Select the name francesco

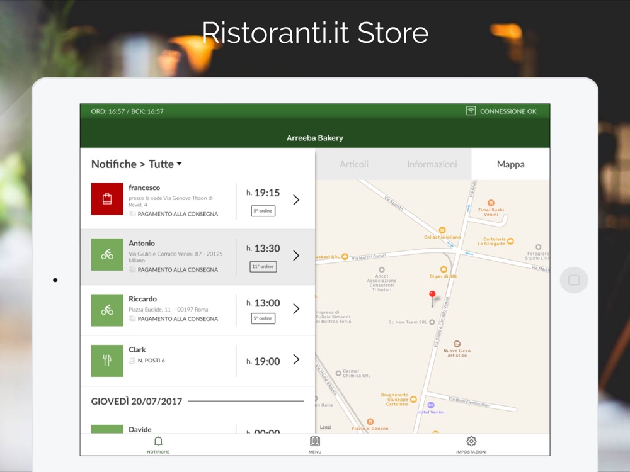click(144, 188)
